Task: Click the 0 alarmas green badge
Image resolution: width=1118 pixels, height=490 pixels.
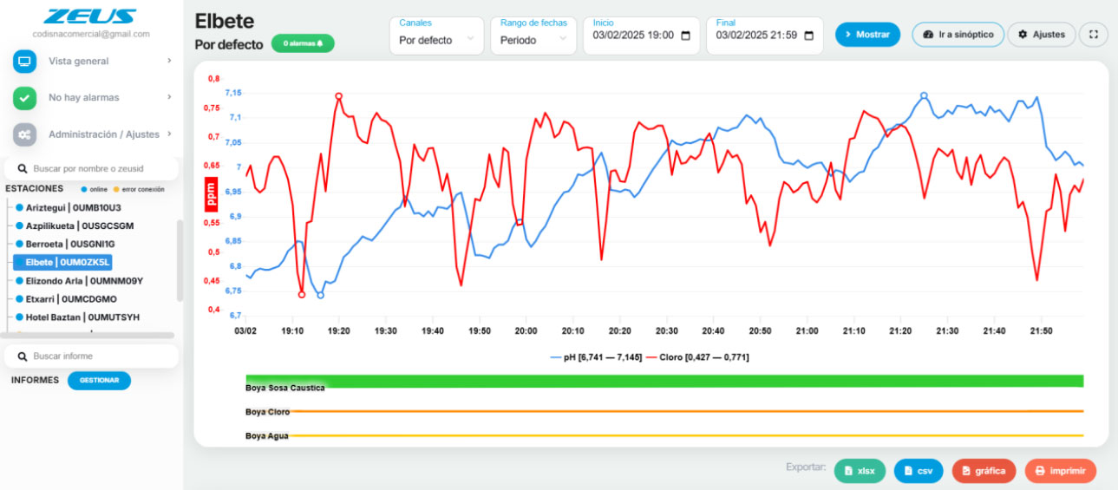Action: point(302,42)
